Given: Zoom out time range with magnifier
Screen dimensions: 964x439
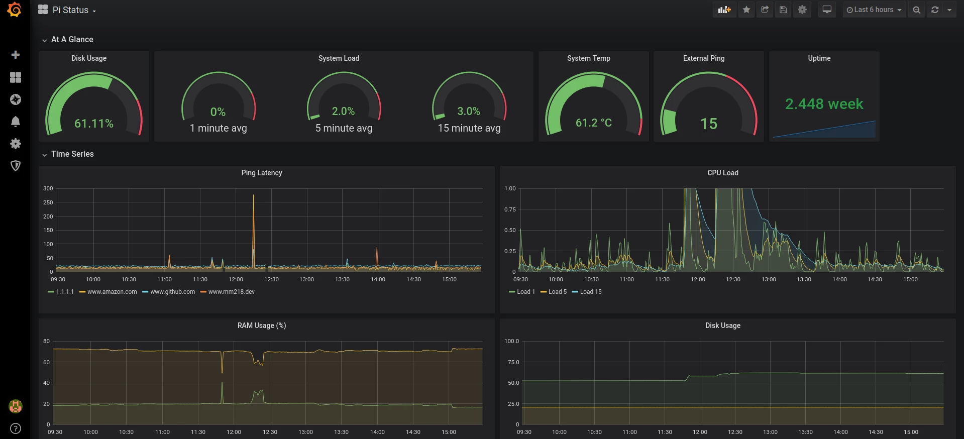Looking at the screenshot, I should (917, 10).
